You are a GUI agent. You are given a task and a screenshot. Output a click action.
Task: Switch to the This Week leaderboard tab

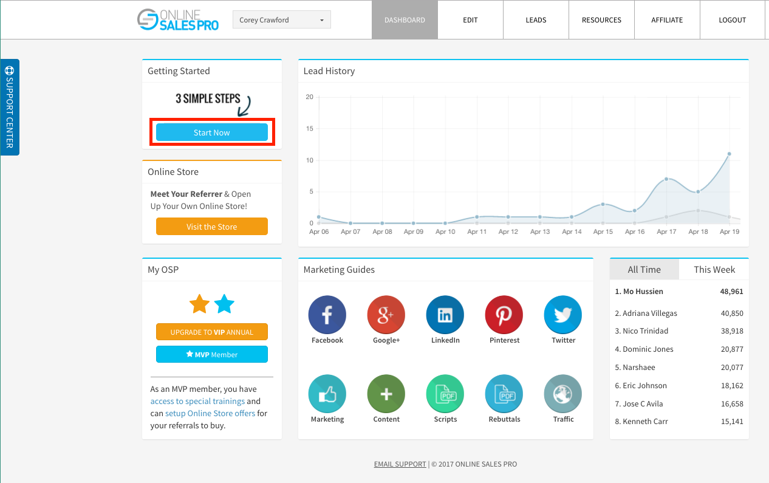(x=714, y=270)
